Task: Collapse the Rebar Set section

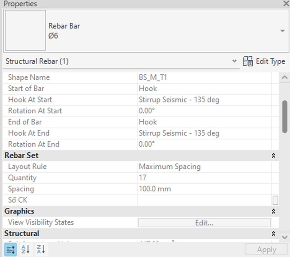Action: click(x=274, y=155)
